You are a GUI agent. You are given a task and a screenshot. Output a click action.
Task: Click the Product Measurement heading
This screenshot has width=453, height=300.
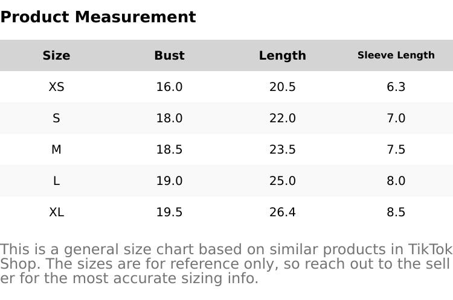[98, 17]
